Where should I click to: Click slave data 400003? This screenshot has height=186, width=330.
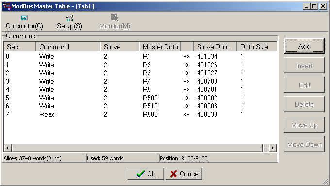click(x=207, y=106)
